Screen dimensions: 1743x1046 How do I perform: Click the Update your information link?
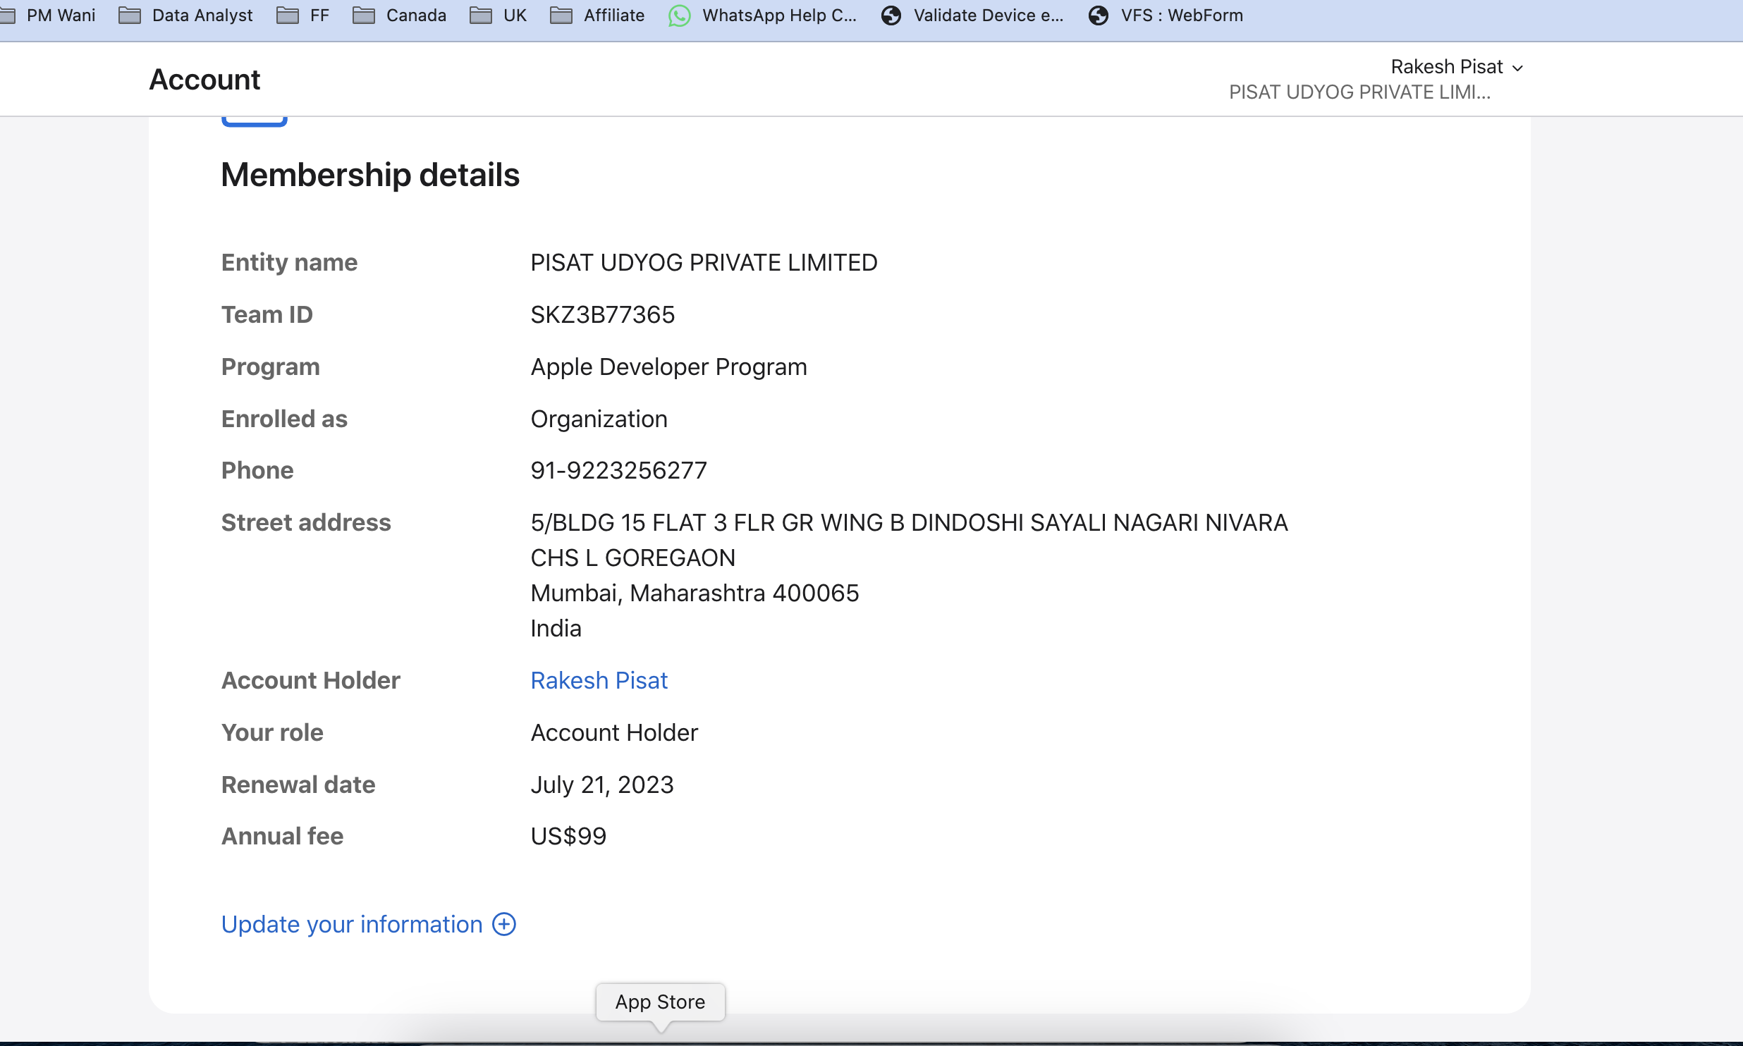pyautogui.click(x=352, y=924)
